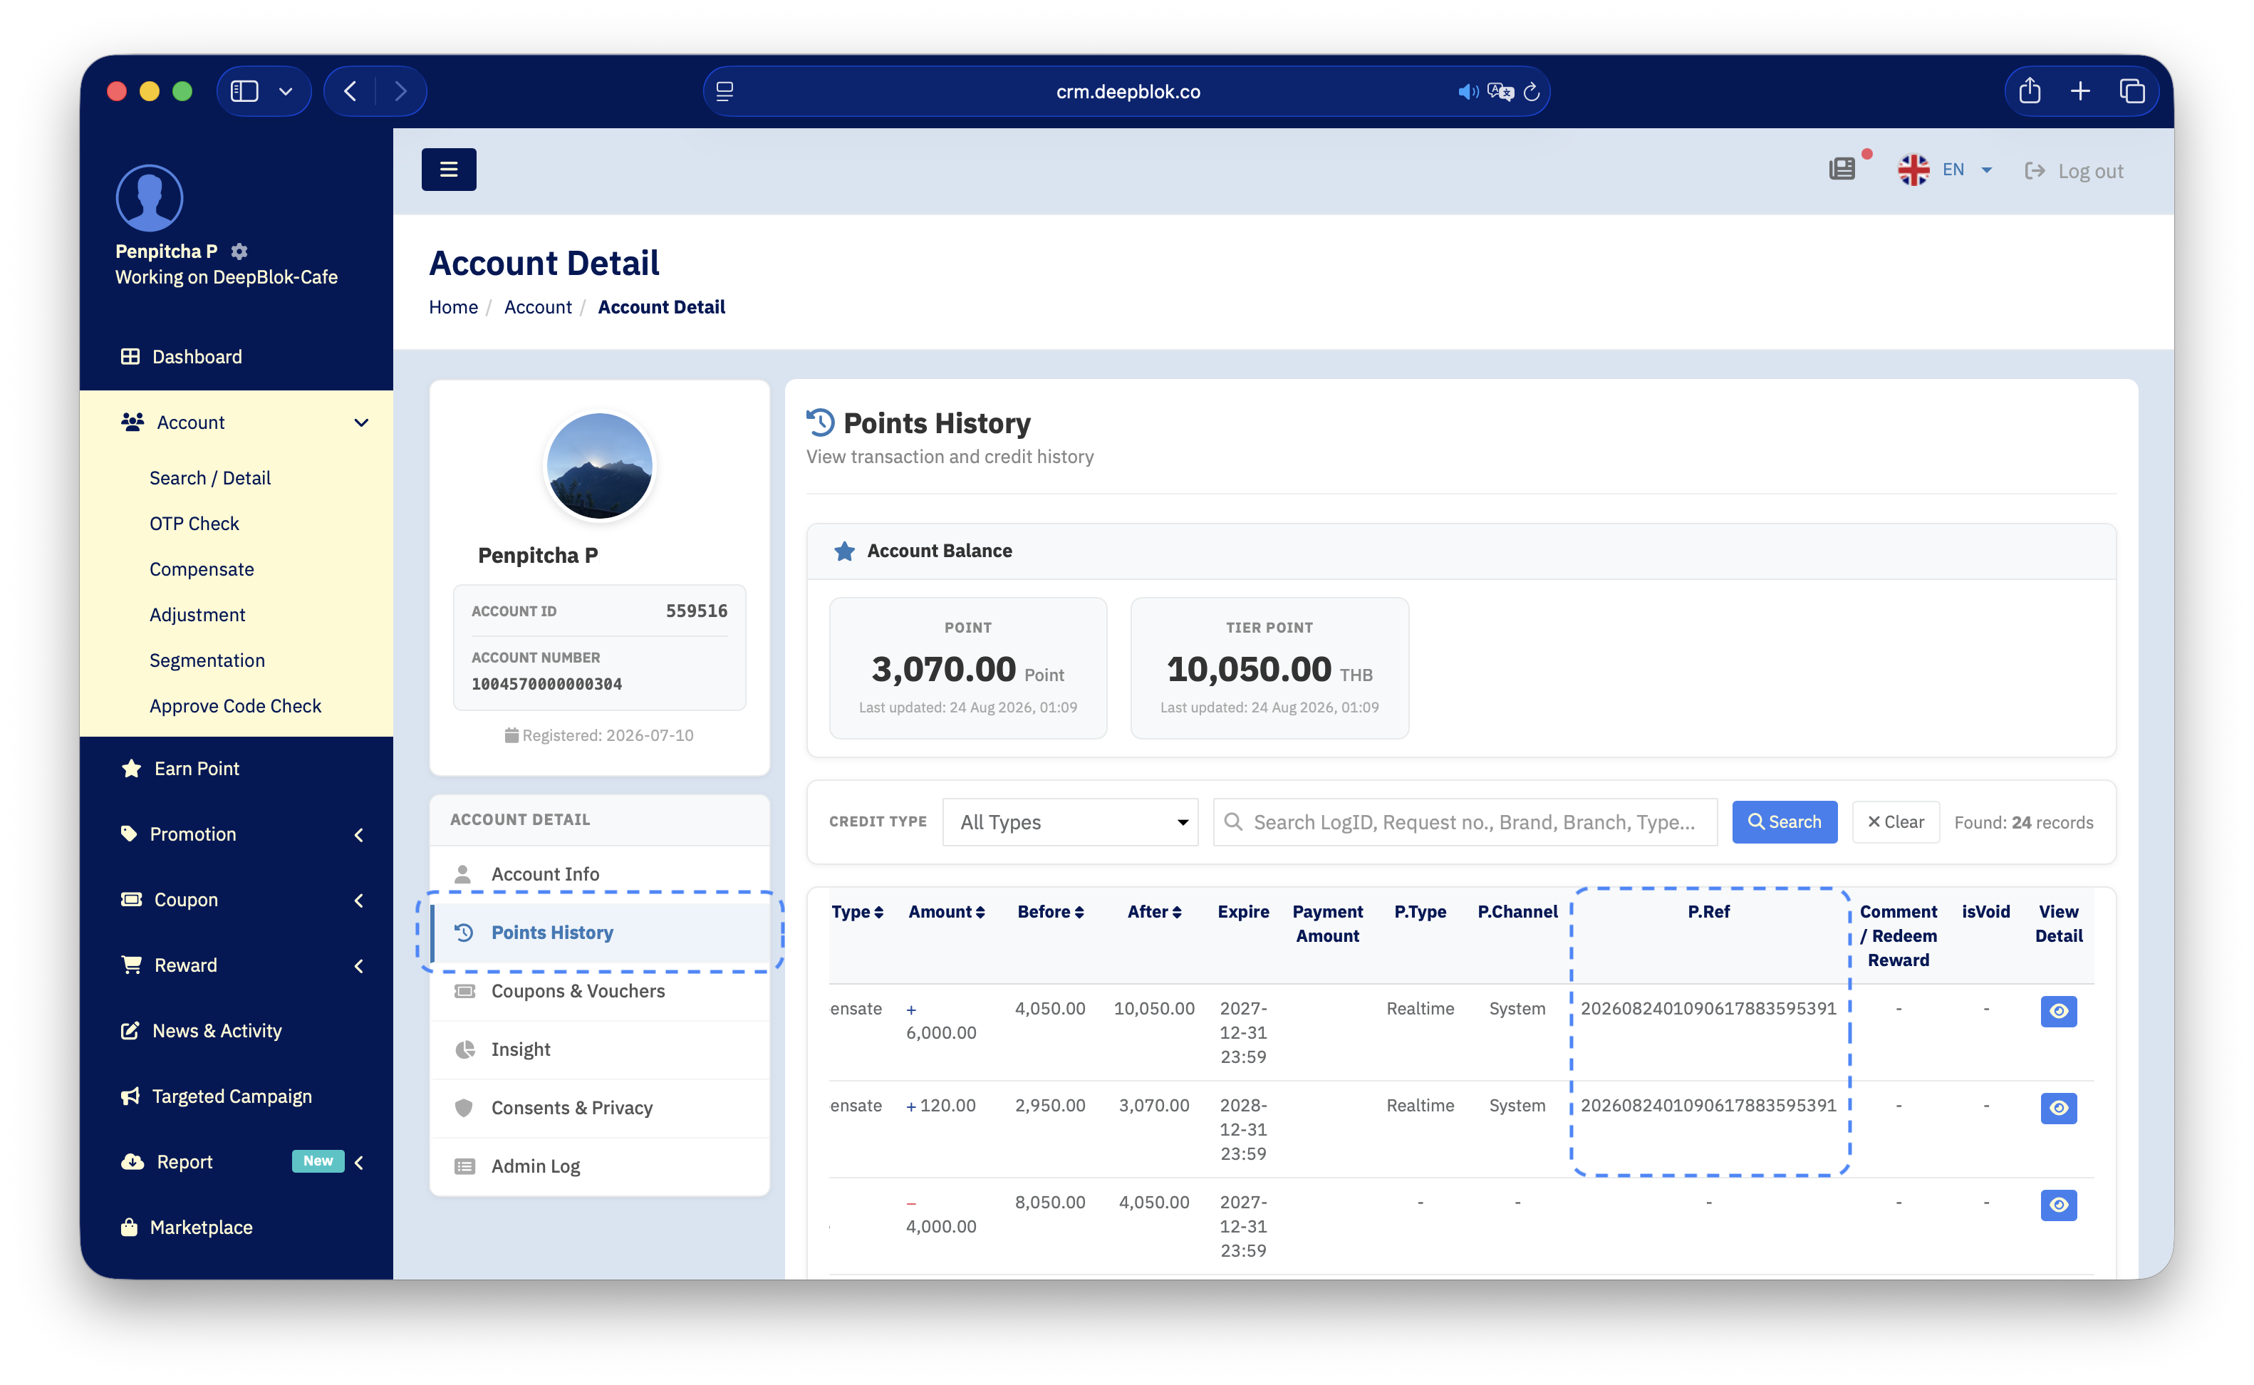View detail eye icon for +120.00 row
The height and width of the screenshot is (1385, 2254).
[2058, 1109]
